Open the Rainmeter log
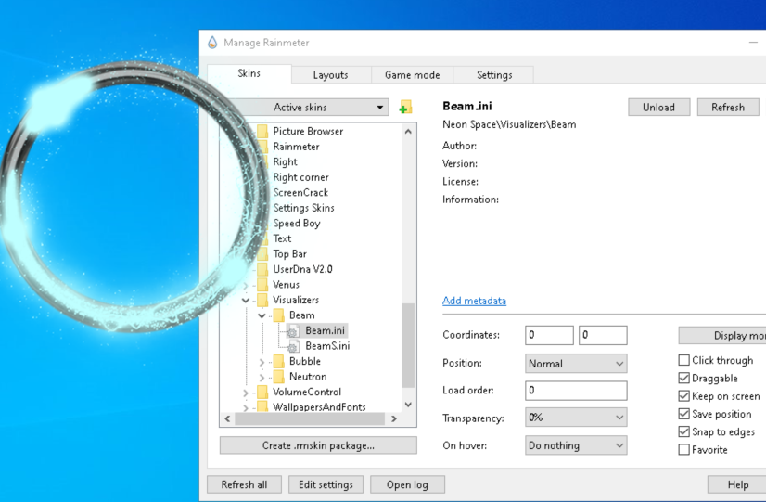The width and height of the screenshot is (766, 502). 407,484
